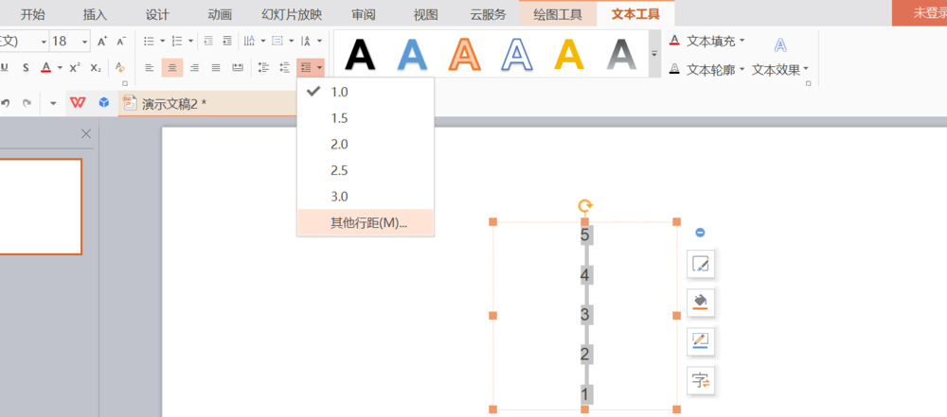Apply blue hollow outline WordArt style
The width and height of the screenshot is (947, 417).
click(517, 54)
